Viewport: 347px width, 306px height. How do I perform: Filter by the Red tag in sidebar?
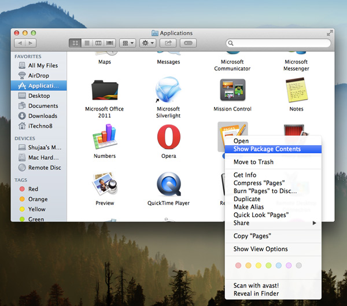[39, 189]
